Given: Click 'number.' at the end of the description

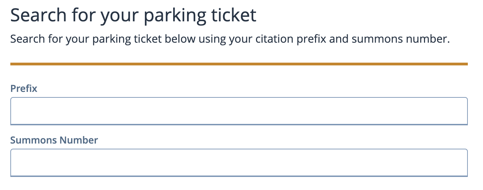Looking at the screenshot, I should pos(428,39).
